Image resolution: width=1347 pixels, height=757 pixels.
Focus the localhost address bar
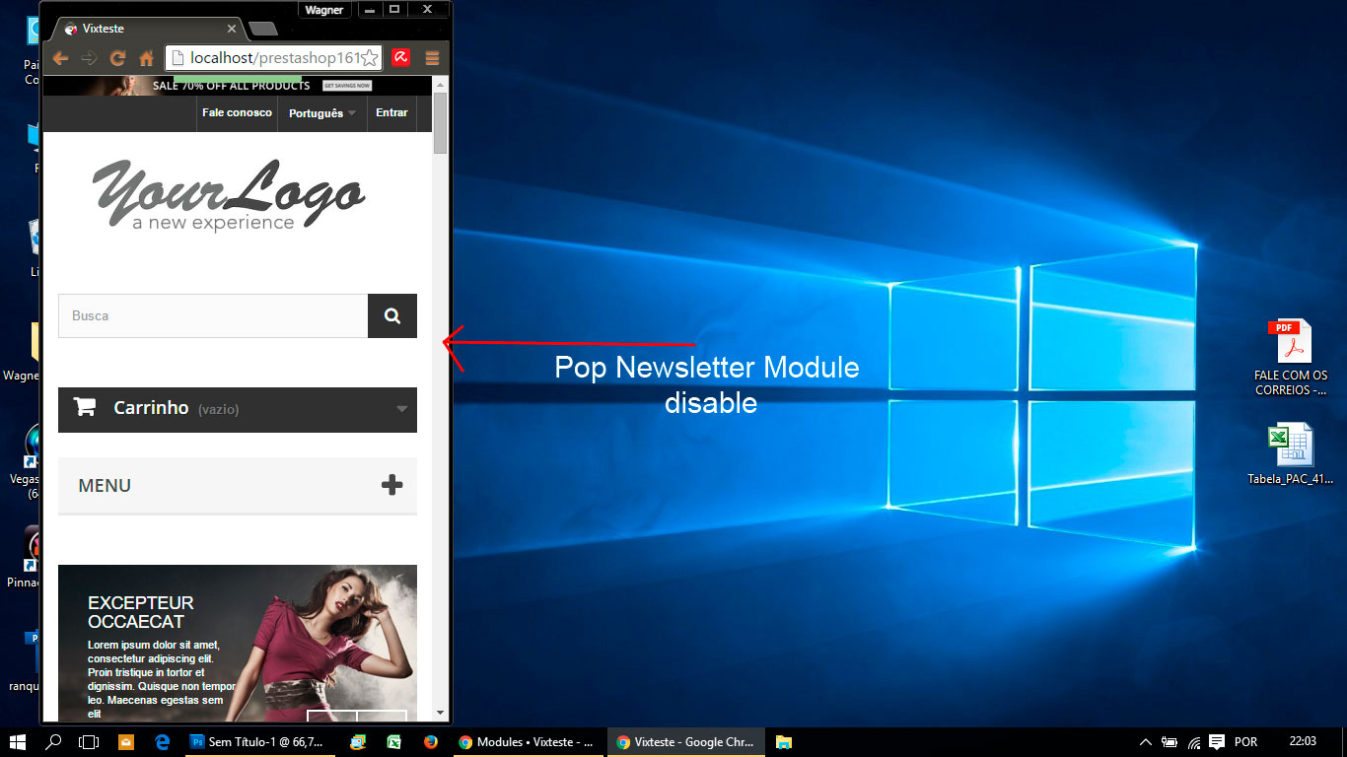tap(273, 58)
